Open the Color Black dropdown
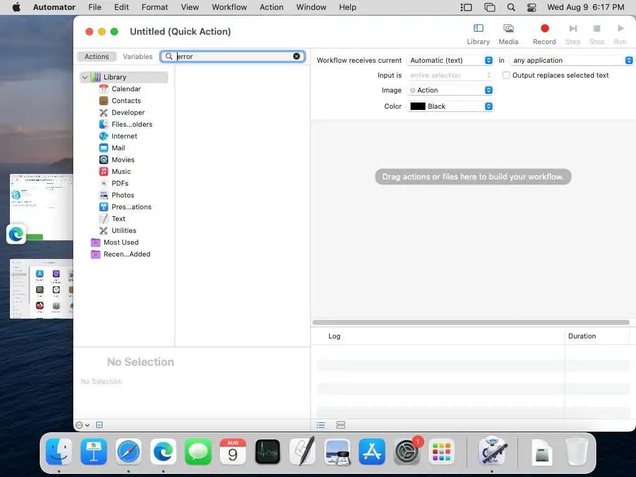The height and width of the screenshot is (477, 636). pos(450,106)
